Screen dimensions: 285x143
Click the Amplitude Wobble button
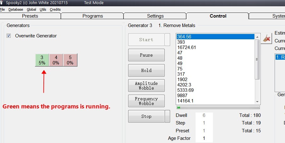146,85
